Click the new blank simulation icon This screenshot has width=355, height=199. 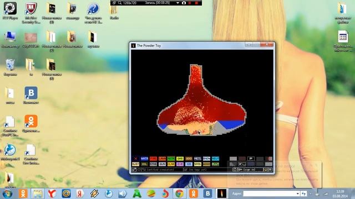point(235,170)
